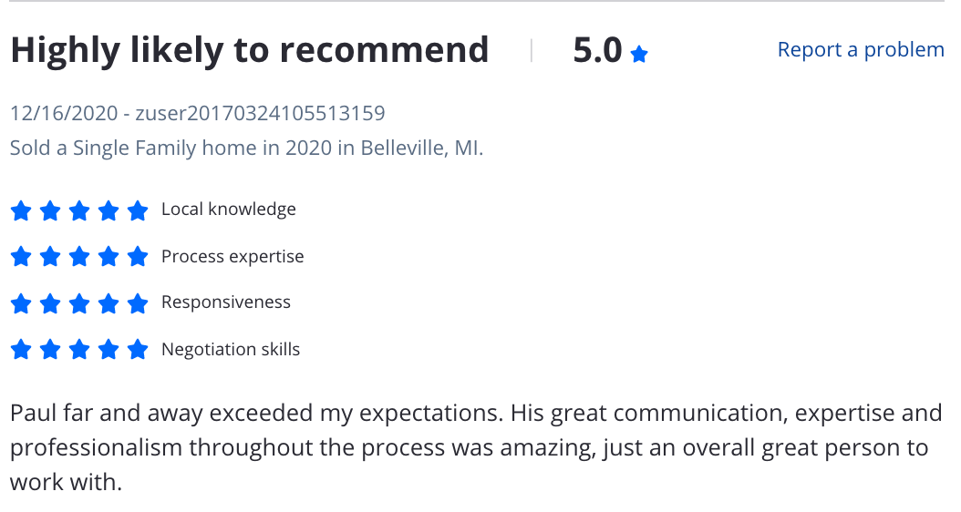Viewport: 961px width, 512px height.
Task: Click fifth star of Responsiveness
Action: coord(138,303)
